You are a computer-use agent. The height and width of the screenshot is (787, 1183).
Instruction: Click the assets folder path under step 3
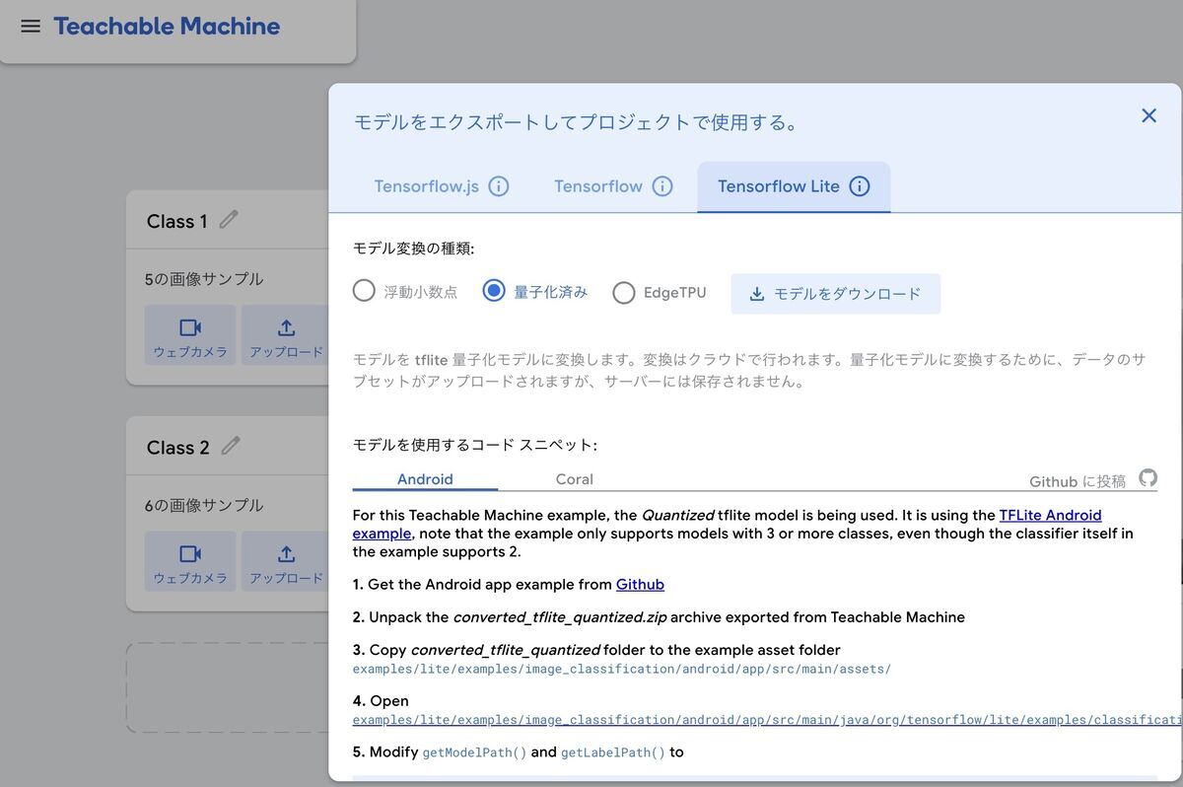(622, 669)
